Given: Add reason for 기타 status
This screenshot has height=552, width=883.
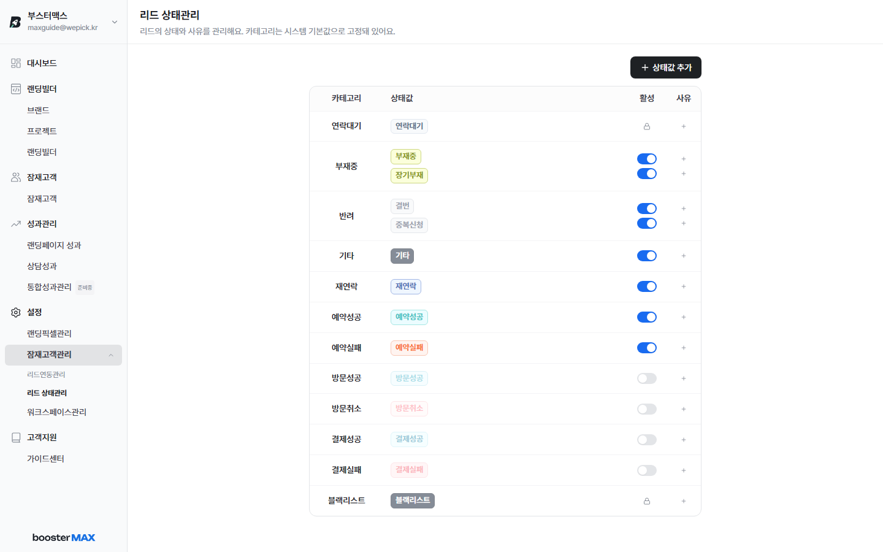Looking at the screenshot, I should (684, 256).
